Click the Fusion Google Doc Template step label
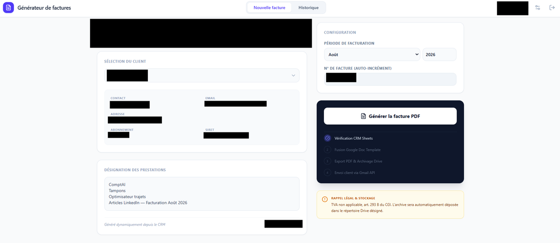The height and width of the screenshot is (243, 560). (x=357, y=150)
